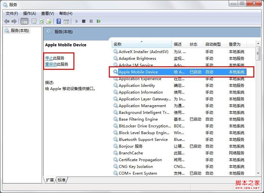Start service with the play icon

coord(77,21)
